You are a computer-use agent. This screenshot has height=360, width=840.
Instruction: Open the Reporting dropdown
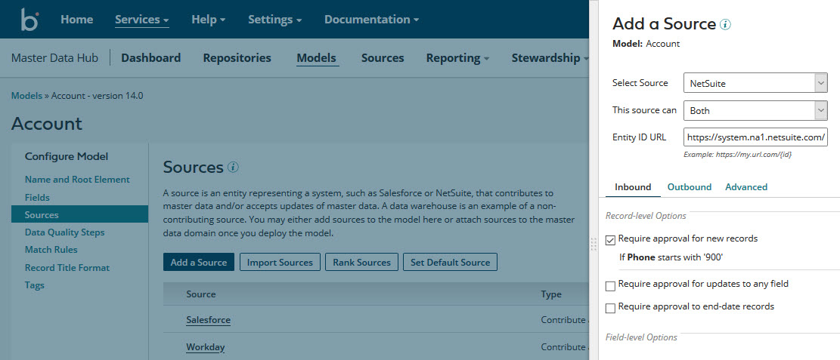coord(457,58)
